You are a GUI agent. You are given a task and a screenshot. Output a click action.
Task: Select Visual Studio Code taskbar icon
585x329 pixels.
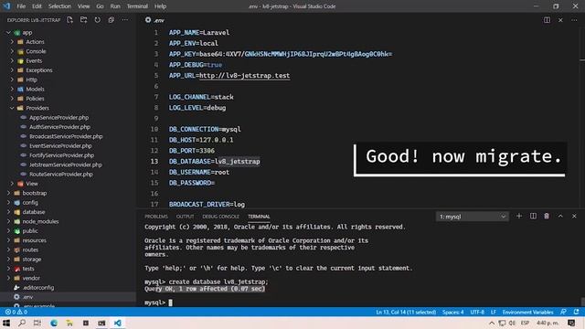[x=118, y=323]
